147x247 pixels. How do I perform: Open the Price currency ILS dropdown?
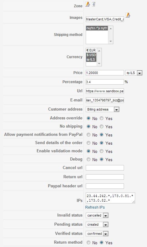pos(134,73)
